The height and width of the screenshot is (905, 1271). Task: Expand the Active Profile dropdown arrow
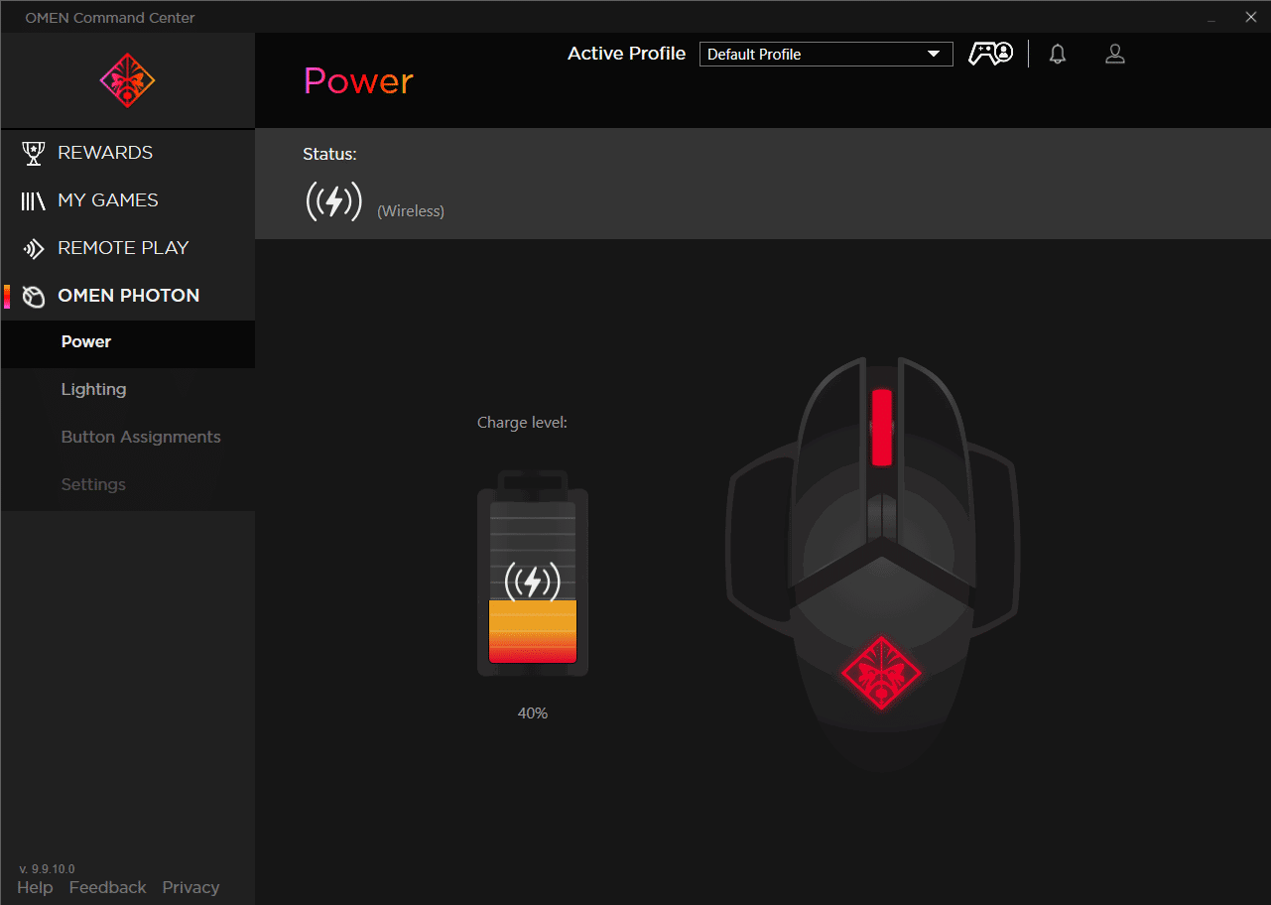[x=934, y=55]
